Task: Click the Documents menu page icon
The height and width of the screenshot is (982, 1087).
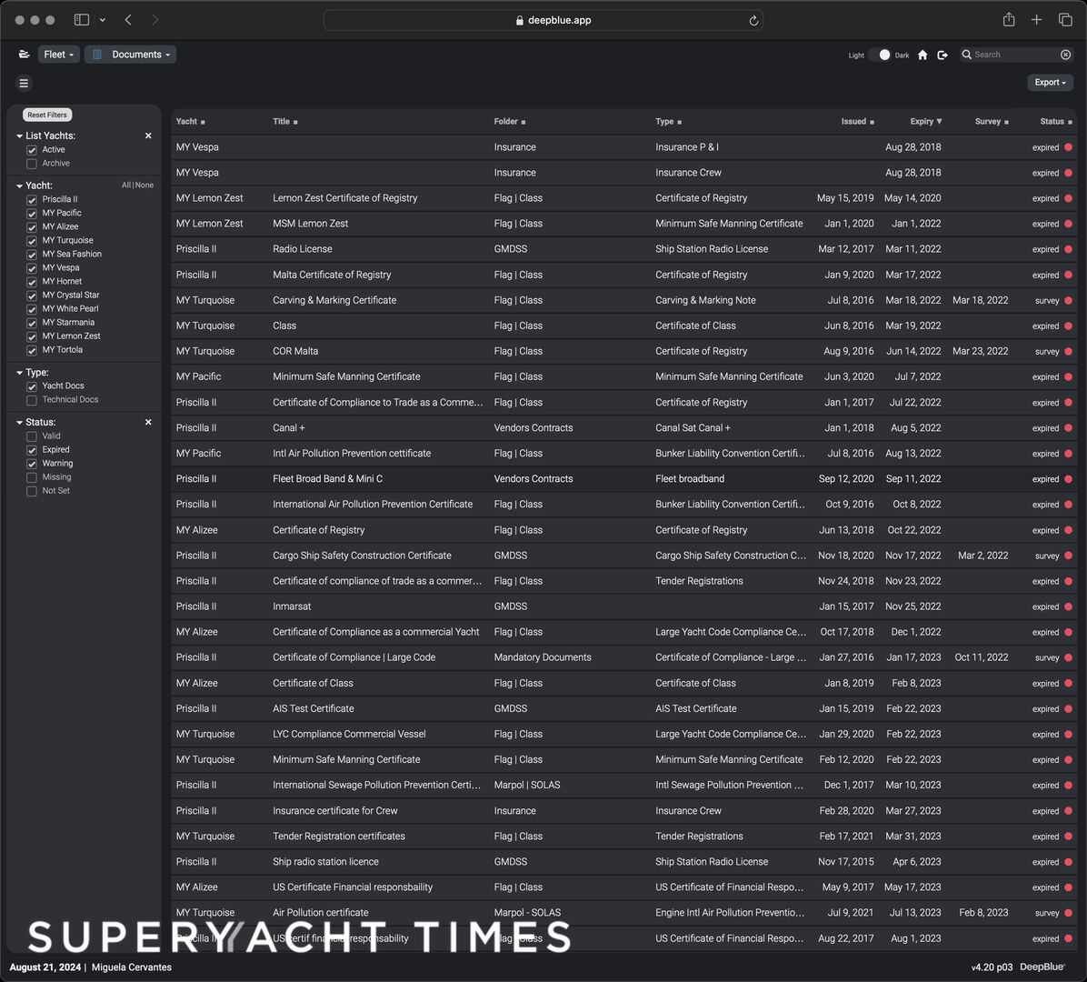Action: (x=97, y=54)
